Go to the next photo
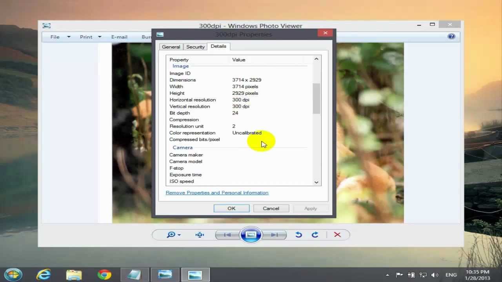The image size is (502, 282). [x=275, y=235]
